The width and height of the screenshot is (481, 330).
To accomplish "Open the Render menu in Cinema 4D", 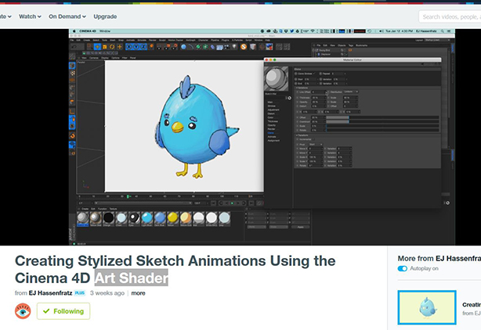I will (153, 40).
